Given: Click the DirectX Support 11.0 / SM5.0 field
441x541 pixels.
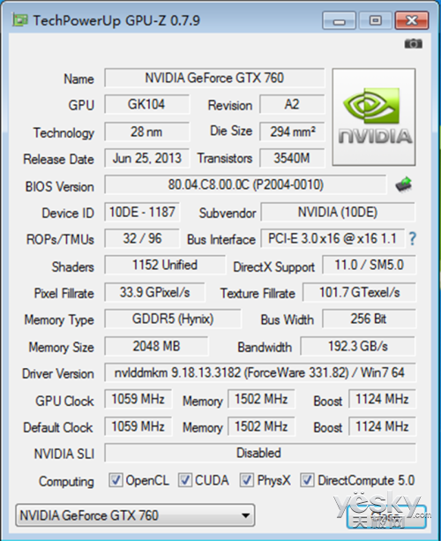Looking at the screenshot, I should coord(369,265).
